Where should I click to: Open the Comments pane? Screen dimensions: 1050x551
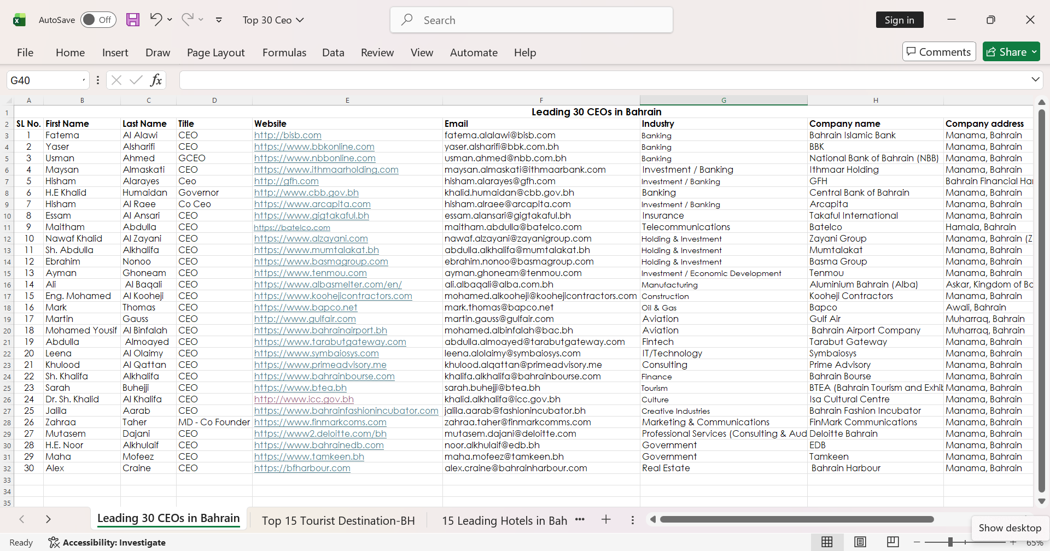939,52
